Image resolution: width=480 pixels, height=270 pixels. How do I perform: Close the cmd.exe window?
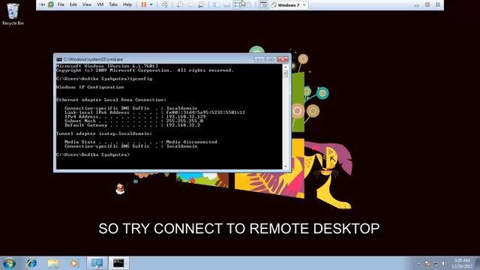[x=283, y=58]
